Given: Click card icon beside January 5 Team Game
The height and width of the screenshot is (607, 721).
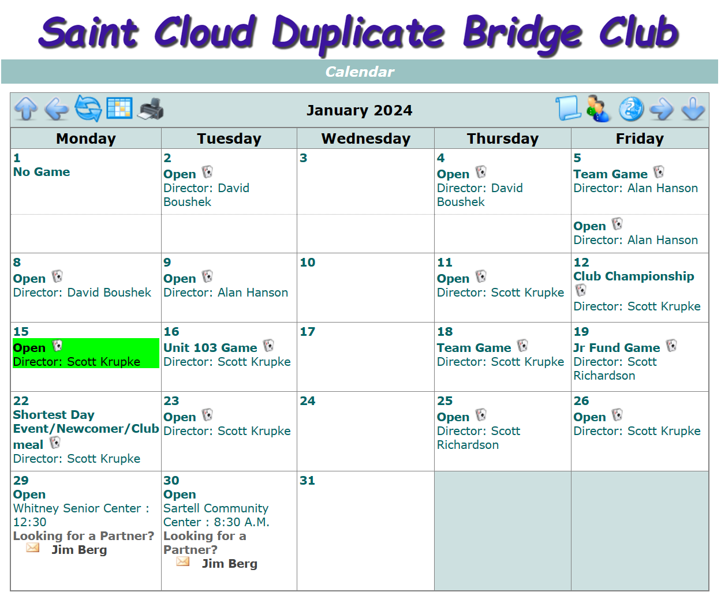Looking at the screenshot, I should point(659,172).
